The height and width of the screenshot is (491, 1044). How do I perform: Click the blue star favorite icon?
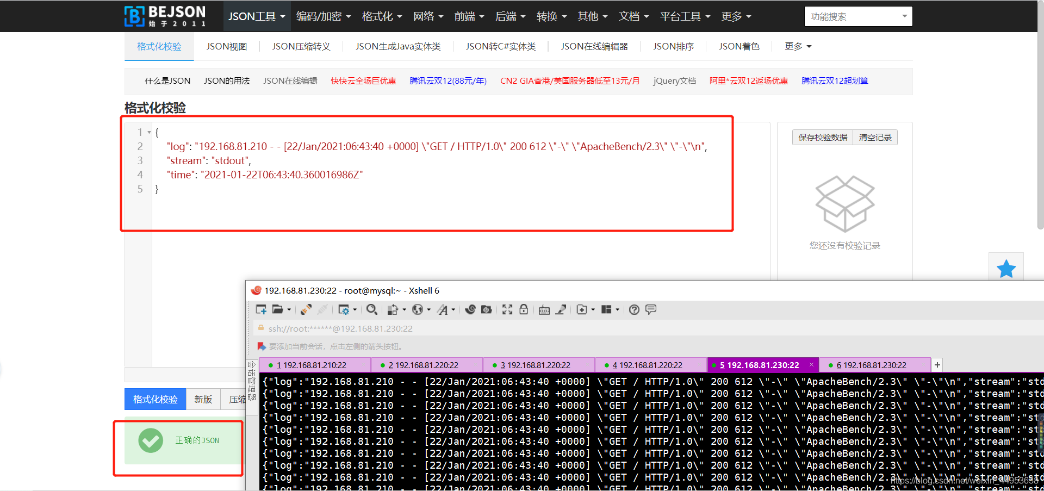pyautogui.click(x=1006, y=269)
